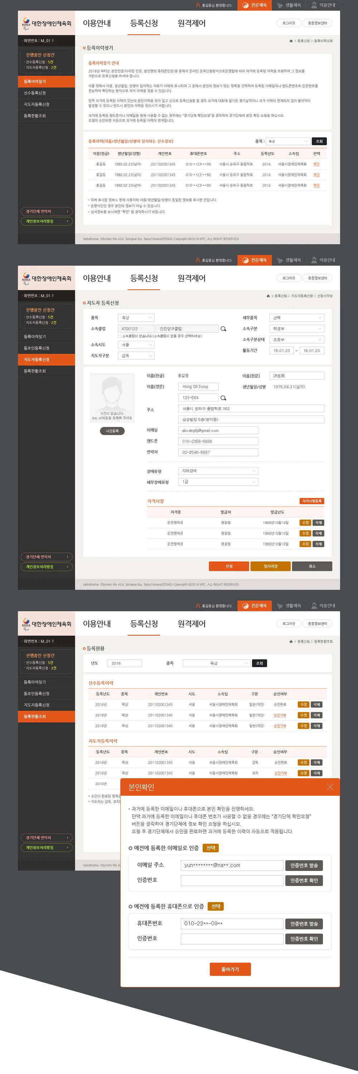Image resolution: width=358 pixels, height=1074 pixels.
Task: Click home breadcrumb icon on 등록현황 page
Action: (x=291, y=642)
